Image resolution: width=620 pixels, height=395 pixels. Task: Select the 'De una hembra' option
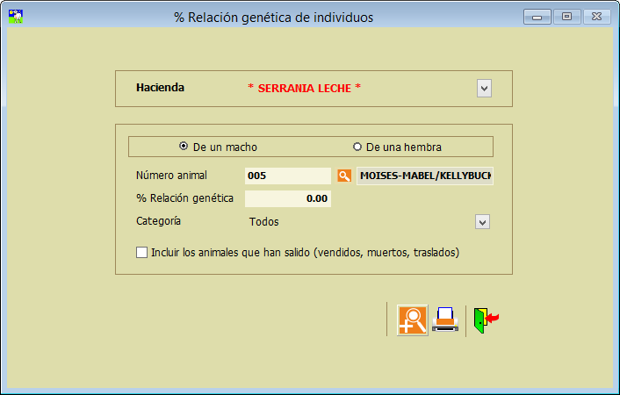pyautogui.click(x=357, y=147)
